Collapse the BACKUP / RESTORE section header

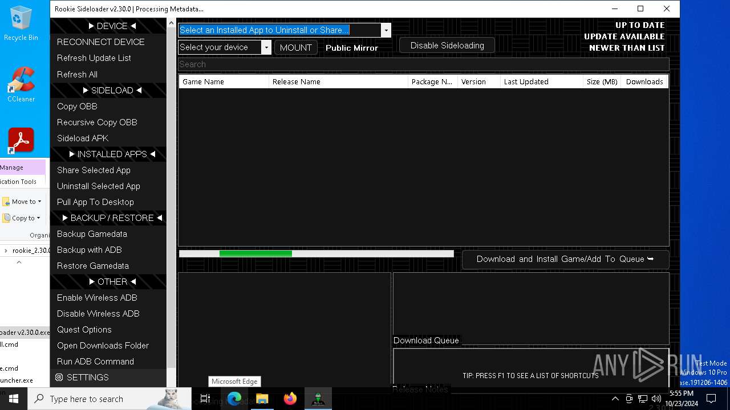[x=112, y=218]
